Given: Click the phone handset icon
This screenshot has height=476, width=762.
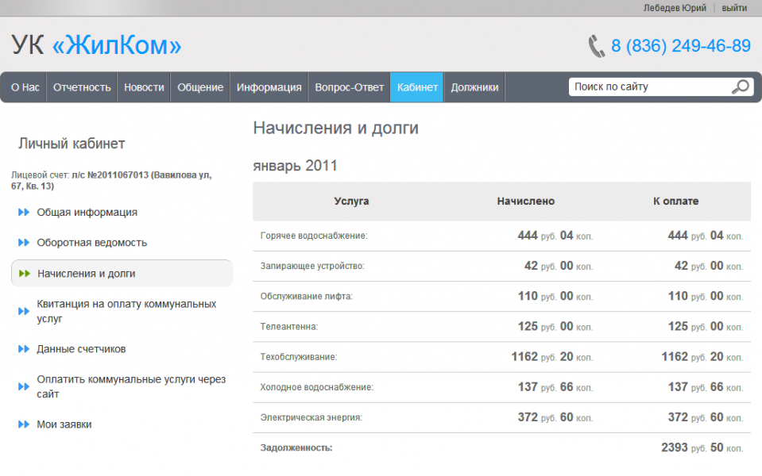Looking at the screenshot, I should click(596, 46).
